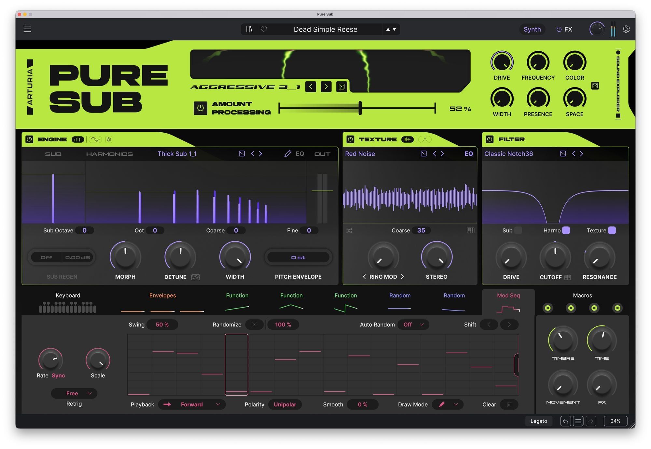Disable filter routing for Harmo
The image size is (651, 449).
click(566, 231)
